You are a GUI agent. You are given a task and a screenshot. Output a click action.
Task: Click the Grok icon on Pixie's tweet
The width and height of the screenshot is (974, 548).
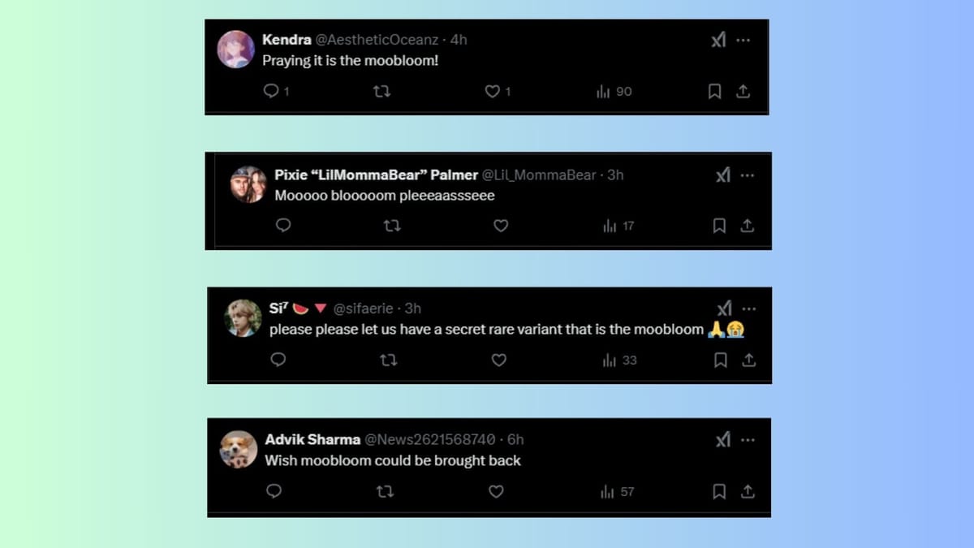click(x=723, y=174)
